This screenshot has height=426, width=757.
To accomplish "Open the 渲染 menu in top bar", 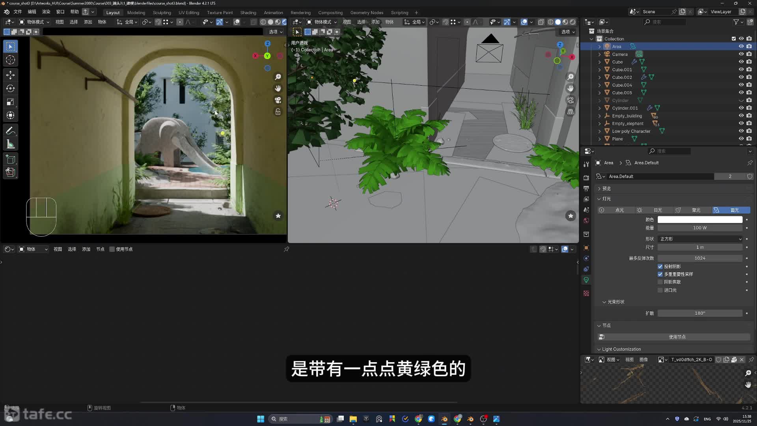I will click(46, 12).
